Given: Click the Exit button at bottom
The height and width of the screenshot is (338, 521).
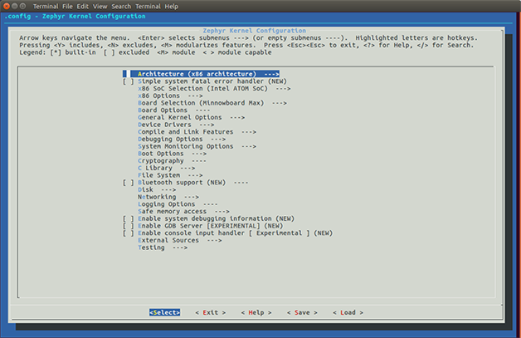Looking at the screenshot, I should [x=211, y=312].
